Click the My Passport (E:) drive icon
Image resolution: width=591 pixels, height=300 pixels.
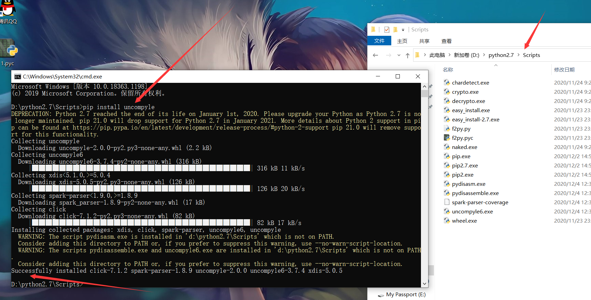[381, 295]
